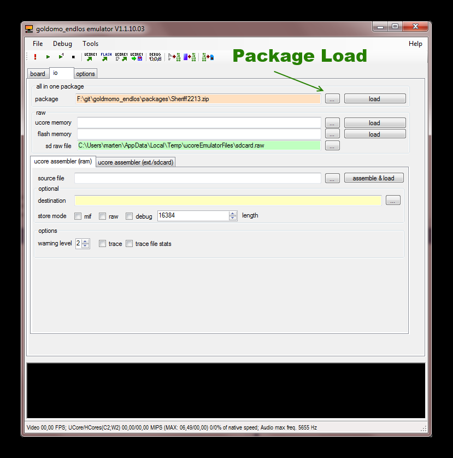Browse for assembler source file
Screen dimensions: 453x458
click(x=332, y=178)
